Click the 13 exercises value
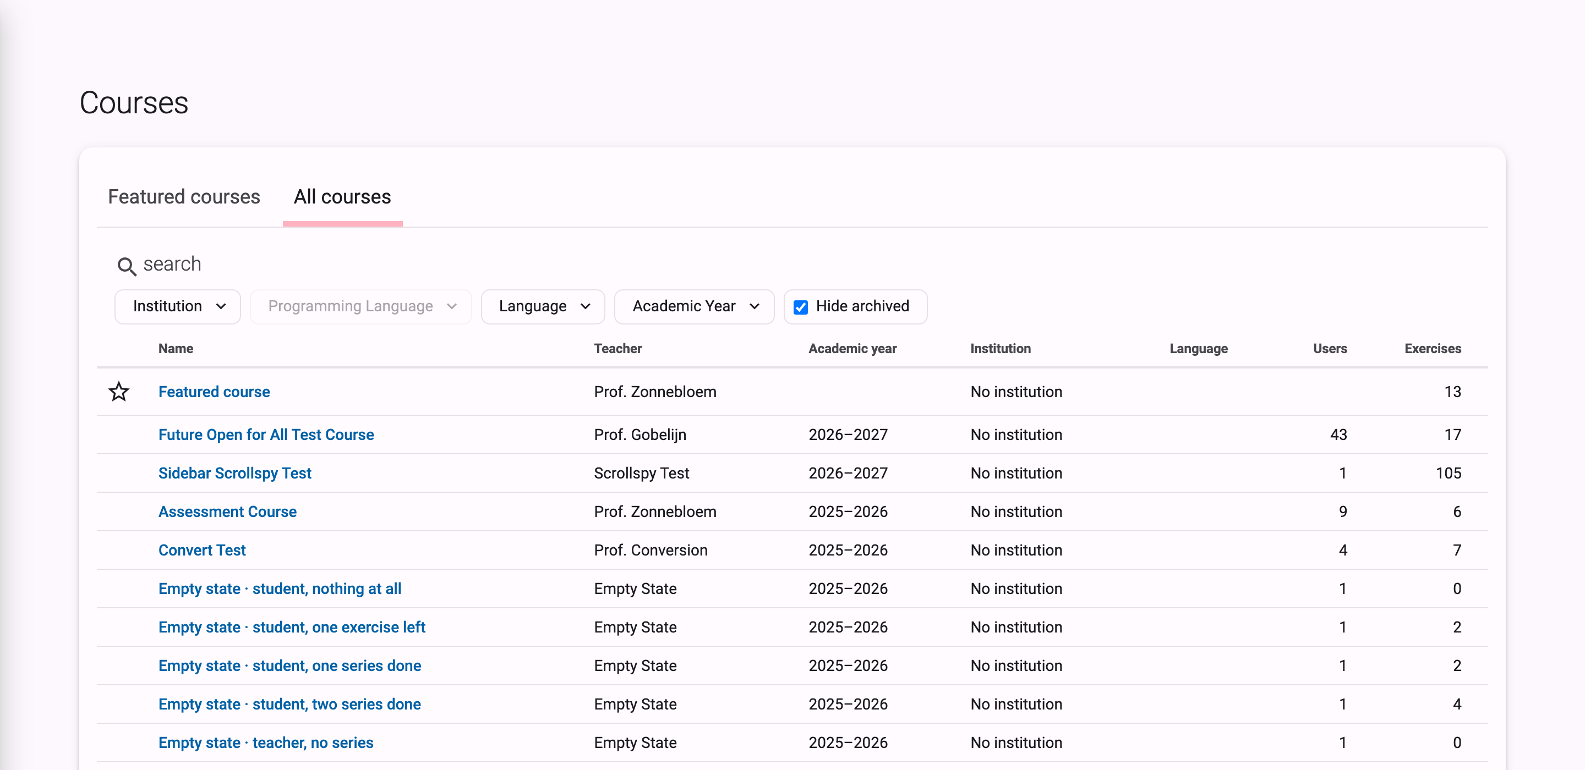Image resolution: width=1585 pixels, height=770 pixels. 1453,392
